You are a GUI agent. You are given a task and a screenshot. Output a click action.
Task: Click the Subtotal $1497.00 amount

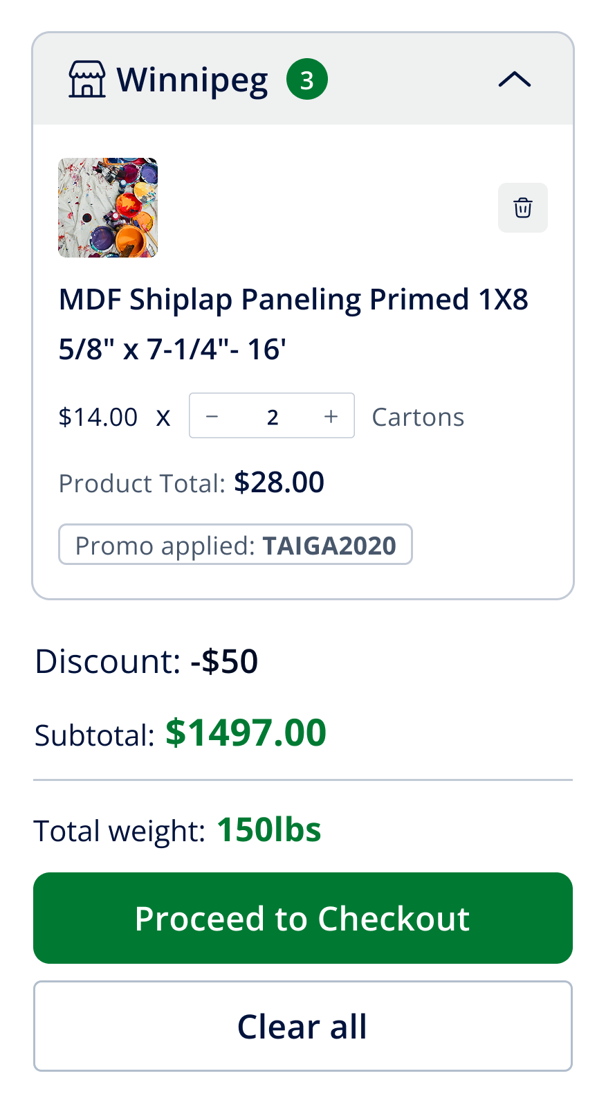246,733
